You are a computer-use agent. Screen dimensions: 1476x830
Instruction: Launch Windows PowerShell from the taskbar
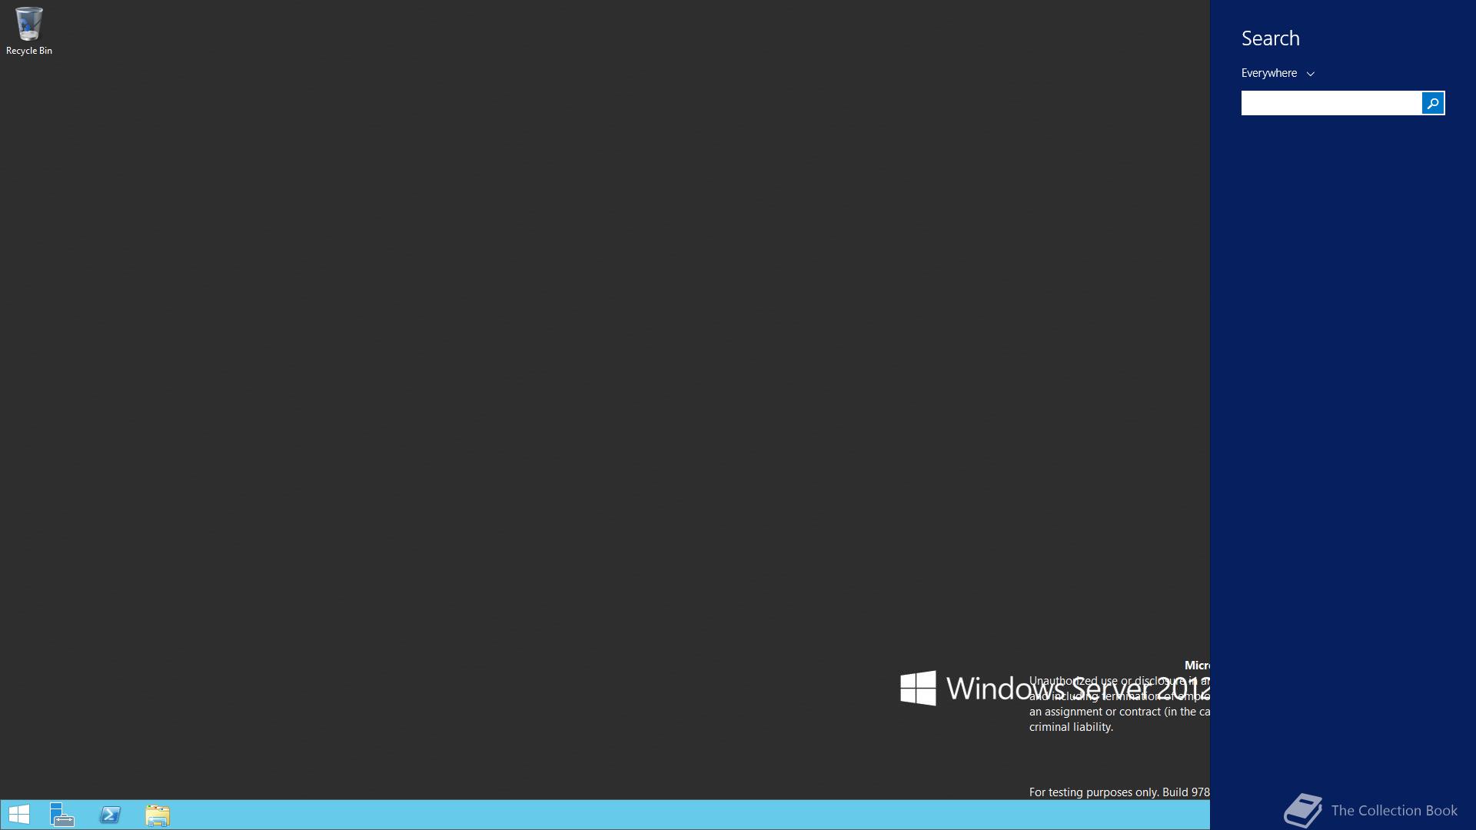110,815
